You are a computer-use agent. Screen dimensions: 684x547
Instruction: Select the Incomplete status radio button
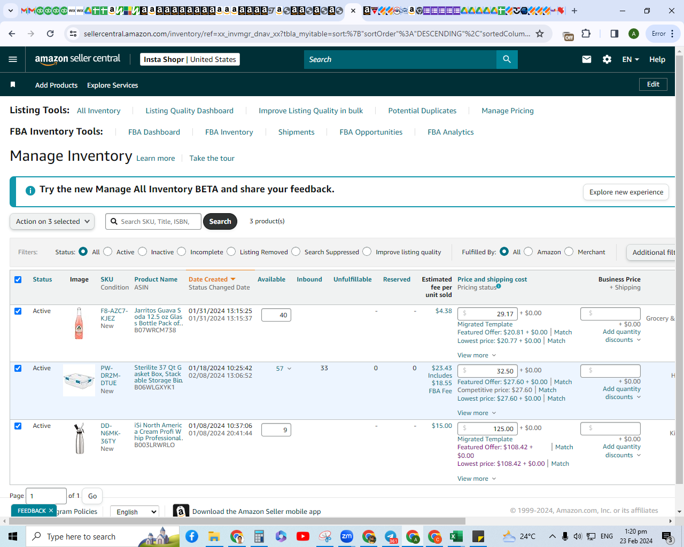click(x=182, y=252)
